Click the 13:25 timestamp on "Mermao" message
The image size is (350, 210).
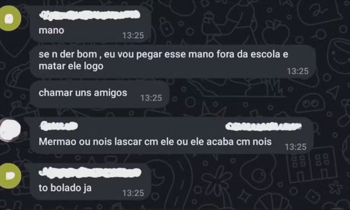pos(295,147)
